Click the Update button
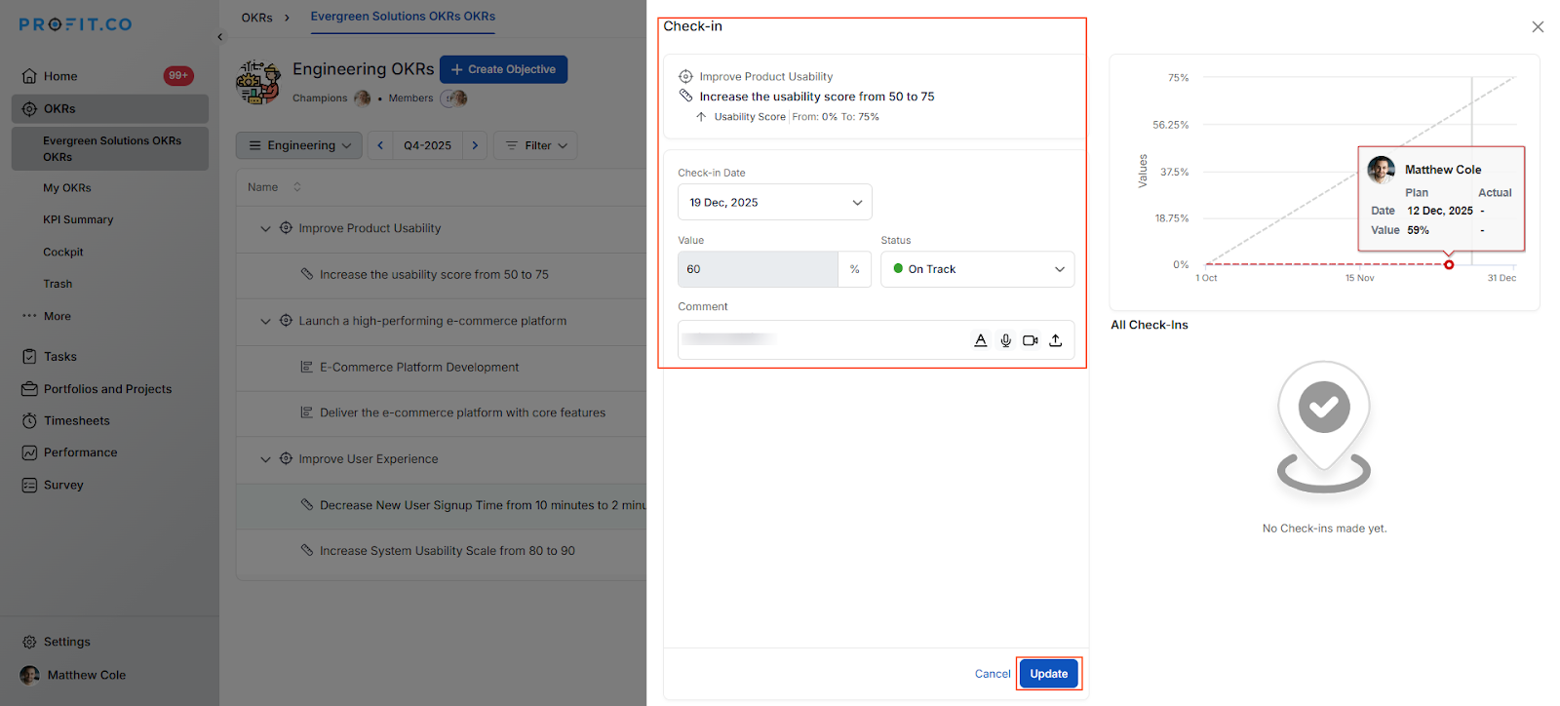 point(1049,674)
